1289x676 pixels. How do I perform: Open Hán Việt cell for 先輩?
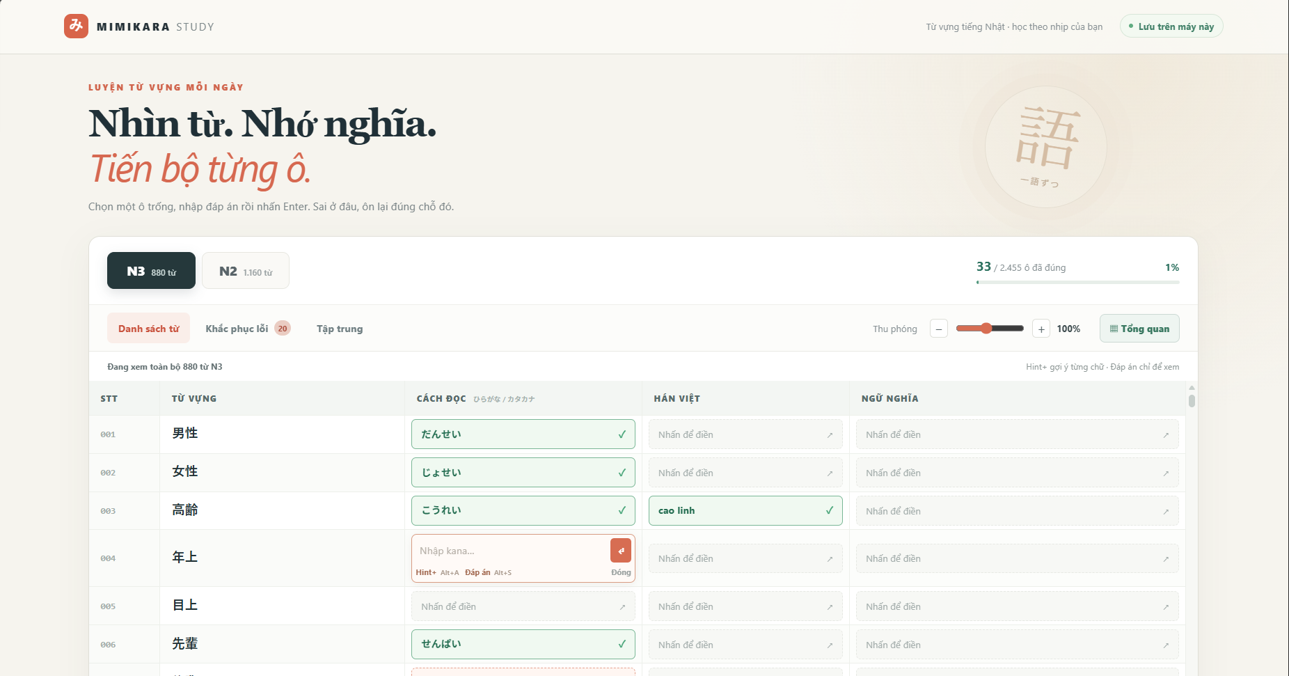point(745,645)
